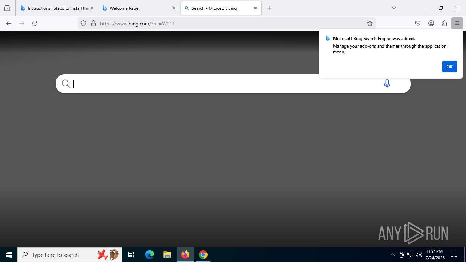466x262 pixels.
Task: Switch to the Instructions tab
Action: pos(57,8)
